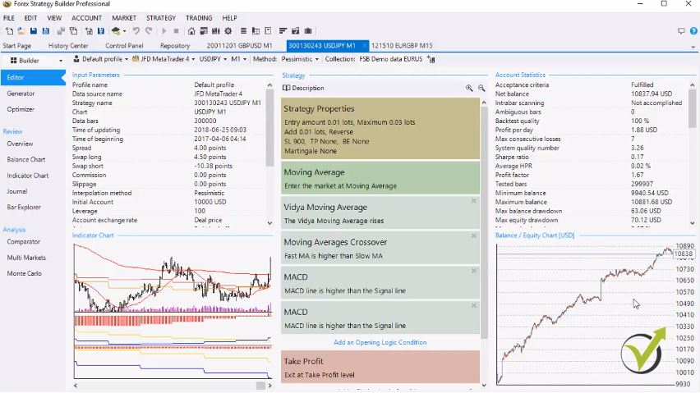
Task: Click the bar chart columns toolbar icon
Action: [216, 31]
